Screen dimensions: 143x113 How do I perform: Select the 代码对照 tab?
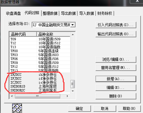(32, 13)
